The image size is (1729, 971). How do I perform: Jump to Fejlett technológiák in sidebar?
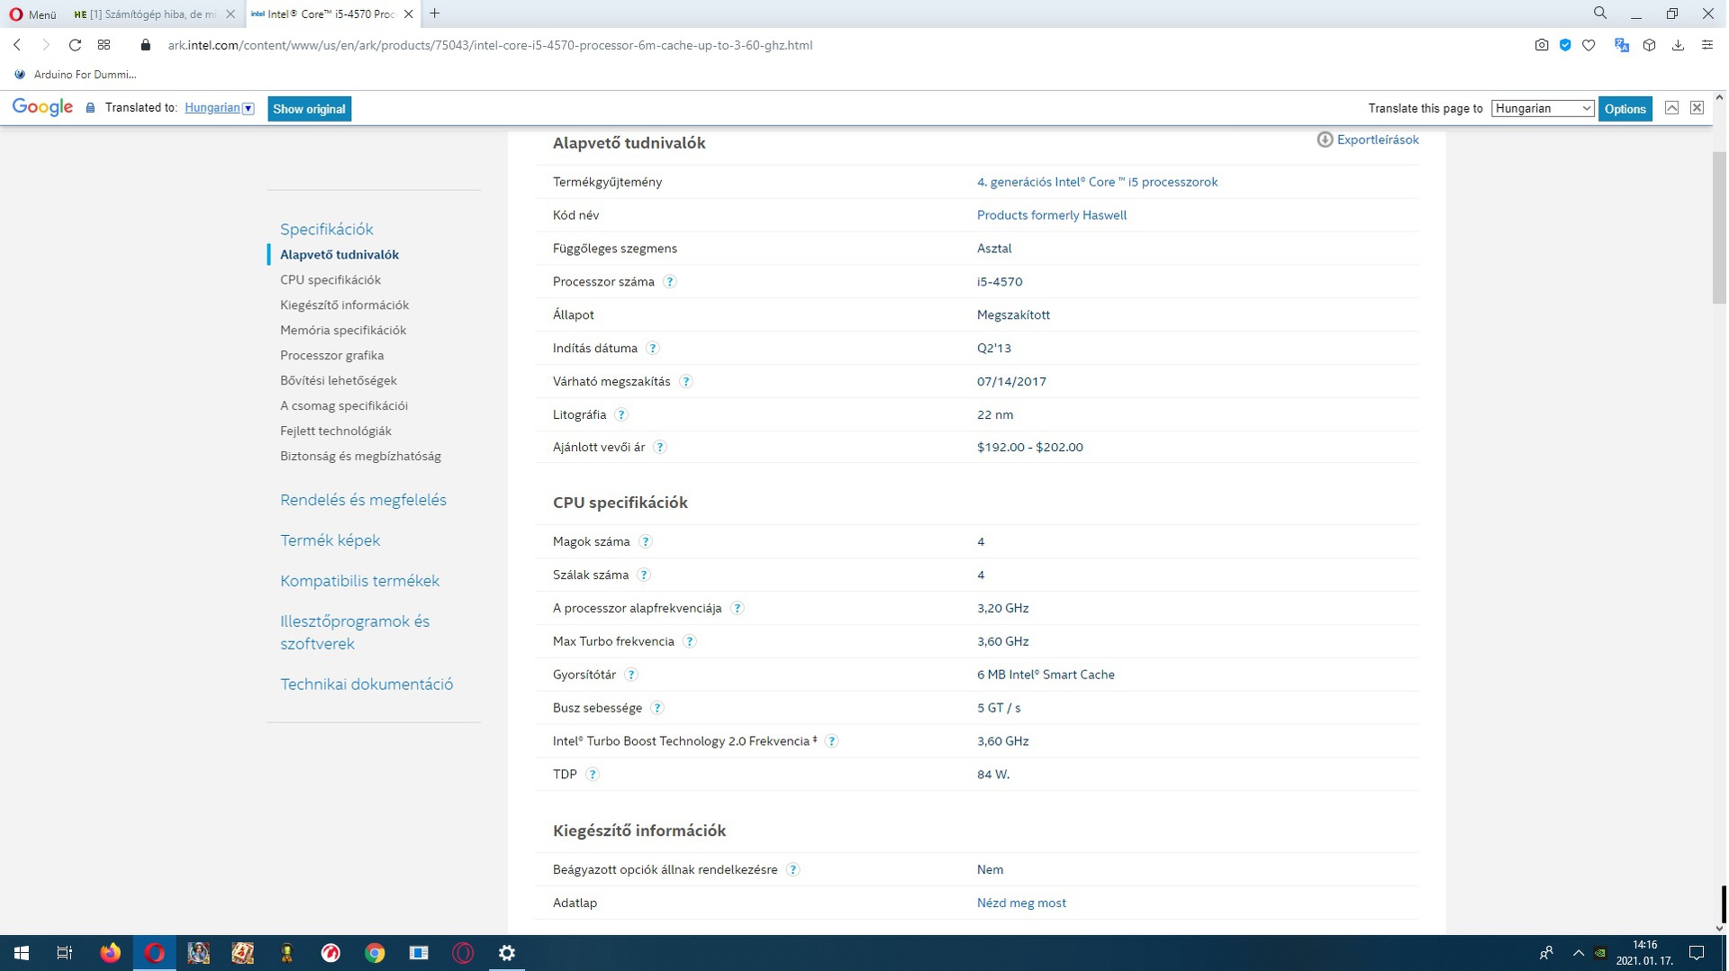coord(336,431)
